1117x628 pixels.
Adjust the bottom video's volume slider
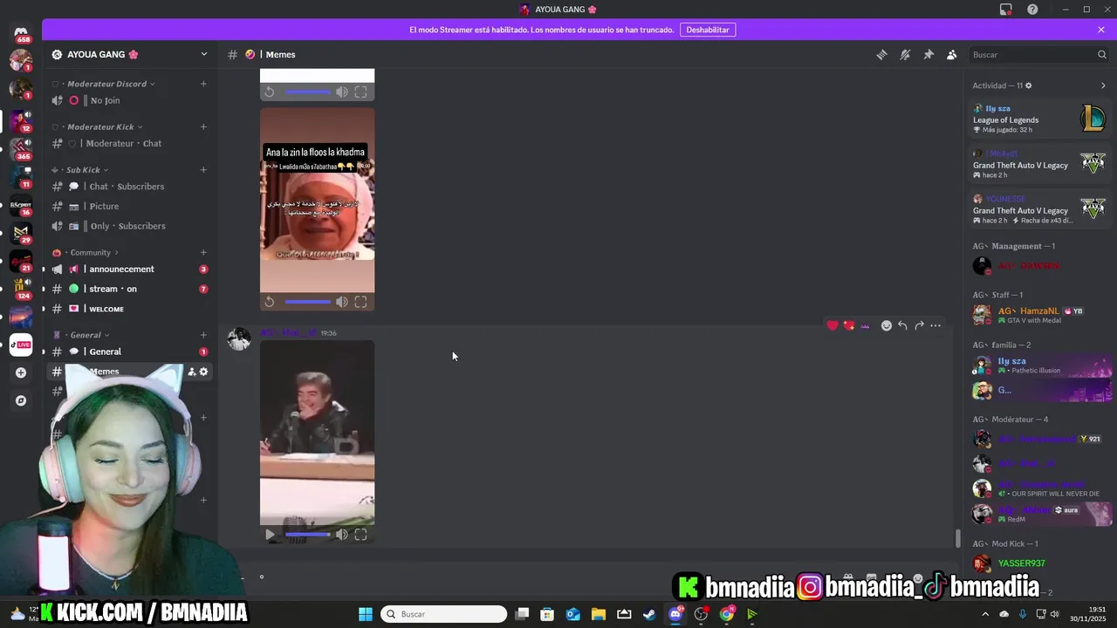(x=307, y=535)
